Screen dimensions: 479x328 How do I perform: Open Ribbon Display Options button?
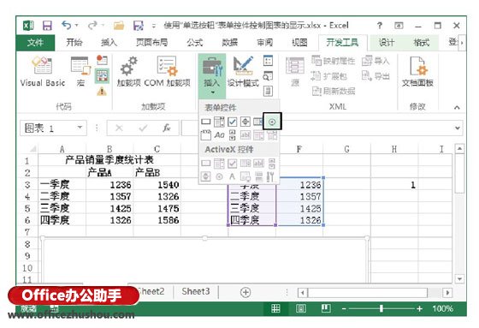(x=399, y=26)
